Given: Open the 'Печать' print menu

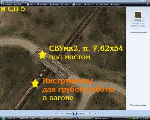Looking at the screenshot, I should 66,4.
